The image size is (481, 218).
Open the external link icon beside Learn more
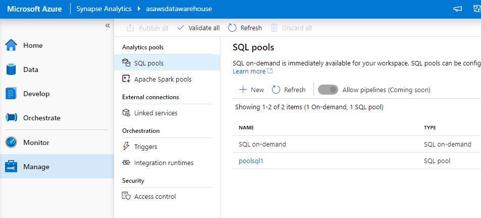(x=270, y=71)
